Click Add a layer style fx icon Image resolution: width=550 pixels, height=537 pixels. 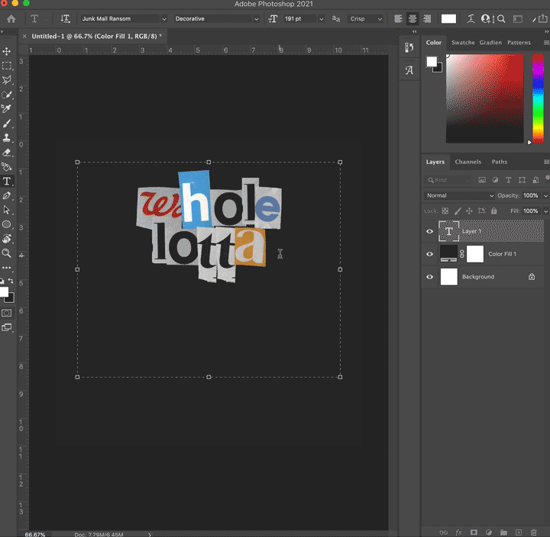point(458,532)
